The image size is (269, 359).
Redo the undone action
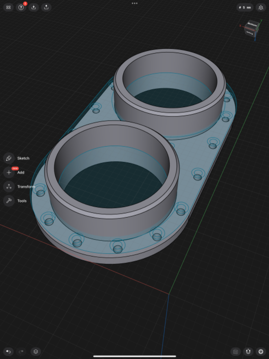tap(21, 352)
